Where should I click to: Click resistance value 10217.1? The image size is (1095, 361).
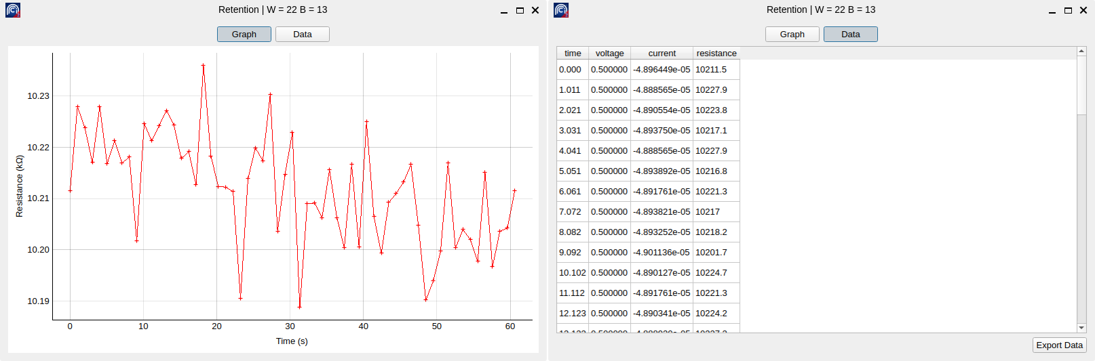click(x=716, y=131)
